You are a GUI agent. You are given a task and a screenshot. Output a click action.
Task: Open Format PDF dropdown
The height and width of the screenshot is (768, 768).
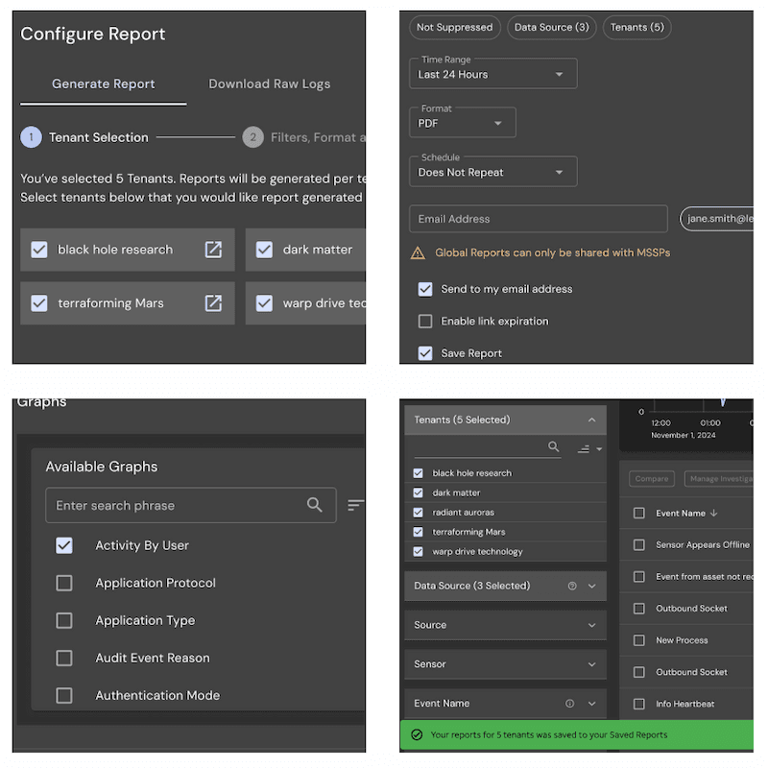pos(463,123)
